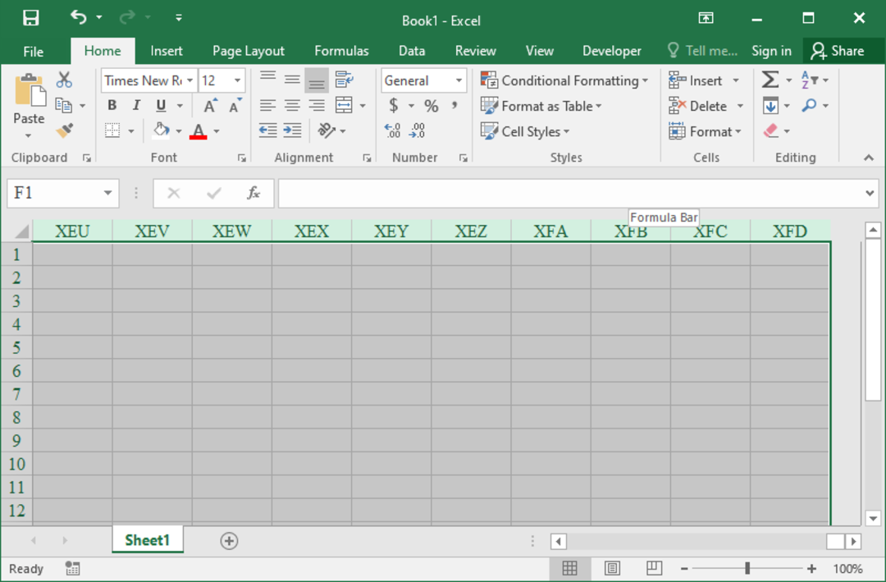Open Sort & Filter menu
Image resolution: width=886 pixels, height=582 pixels.
(x=815, y=80)
